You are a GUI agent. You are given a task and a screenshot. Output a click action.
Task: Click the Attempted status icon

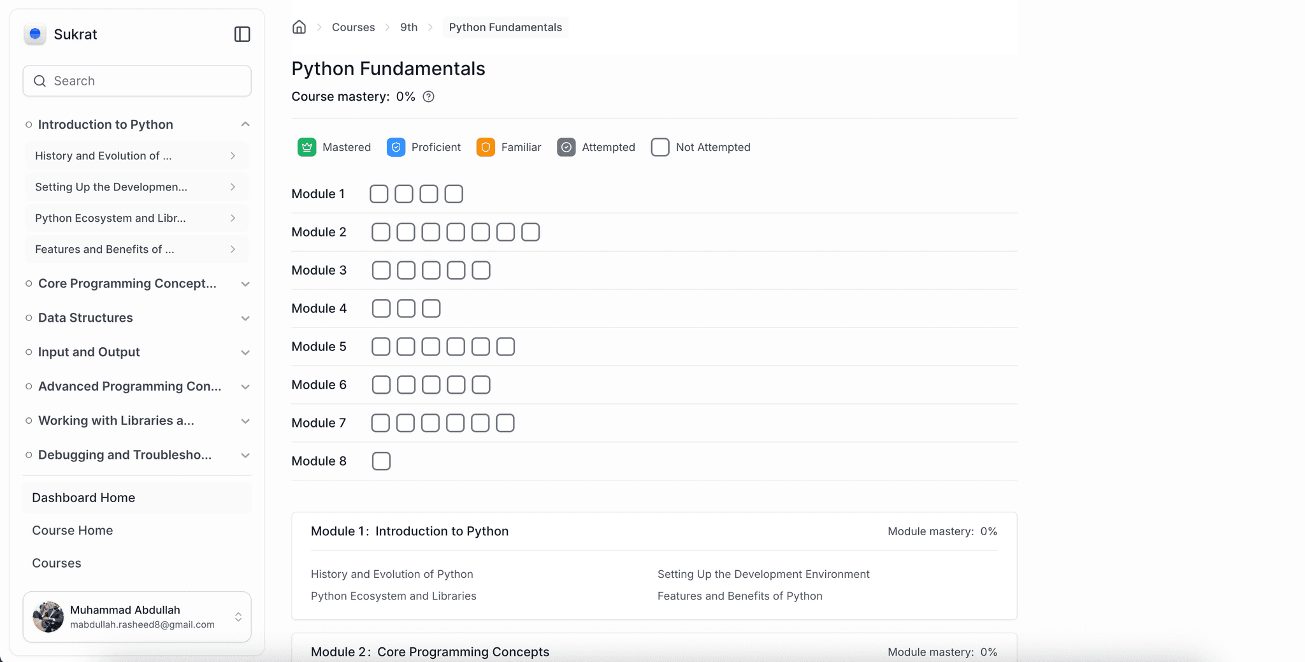pos(566,147)
